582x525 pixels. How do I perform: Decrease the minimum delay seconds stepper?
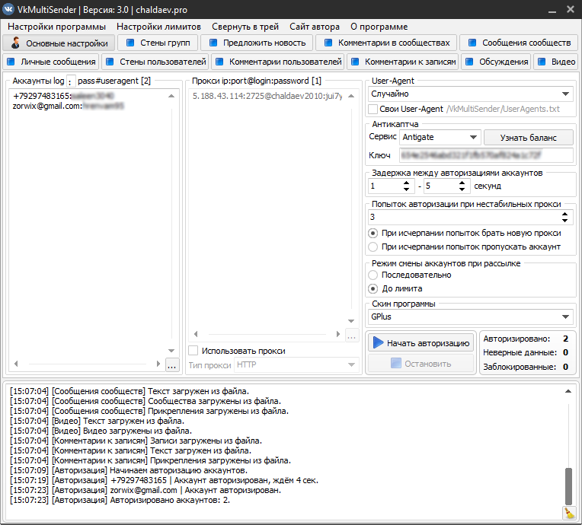click(x=407, y=189)
